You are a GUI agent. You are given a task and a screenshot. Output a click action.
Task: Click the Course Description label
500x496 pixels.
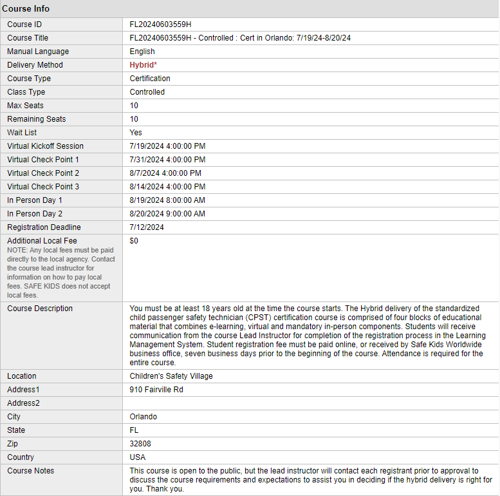(x=40, y=309)
